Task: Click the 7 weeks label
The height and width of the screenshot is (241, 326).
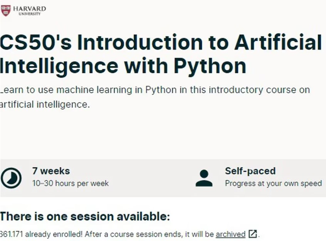Action: [x=51, y=171]
